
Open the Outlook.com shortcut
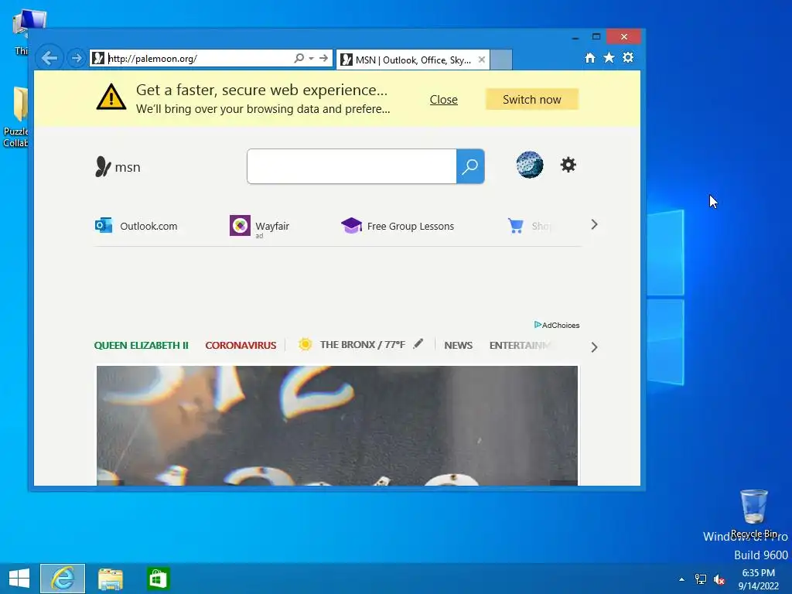(136, 226)
